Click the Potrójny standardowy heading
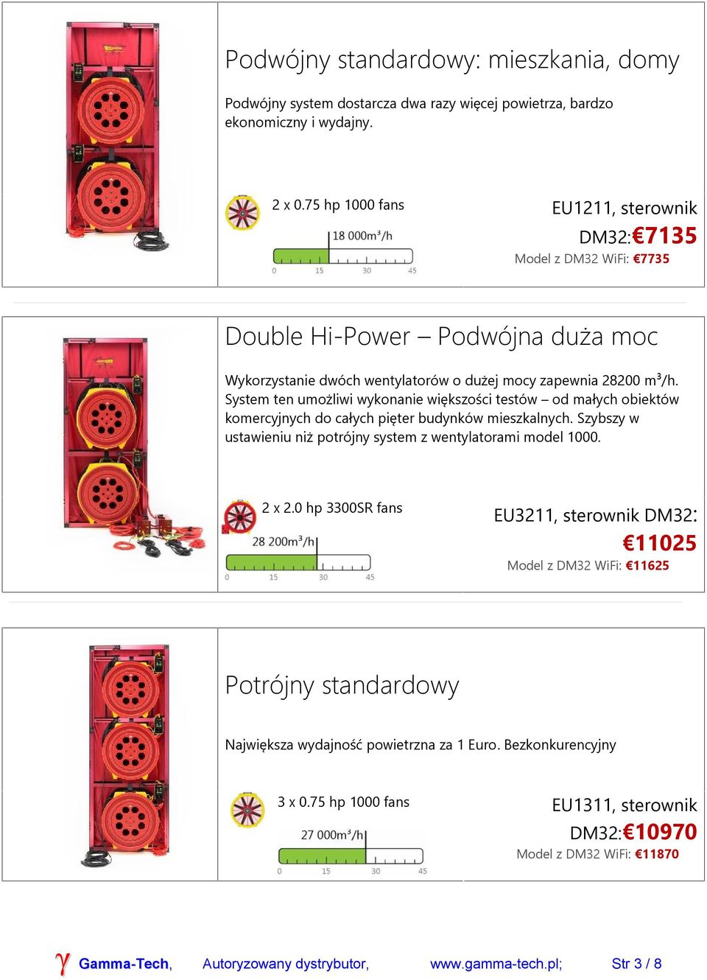 (342, 685)
